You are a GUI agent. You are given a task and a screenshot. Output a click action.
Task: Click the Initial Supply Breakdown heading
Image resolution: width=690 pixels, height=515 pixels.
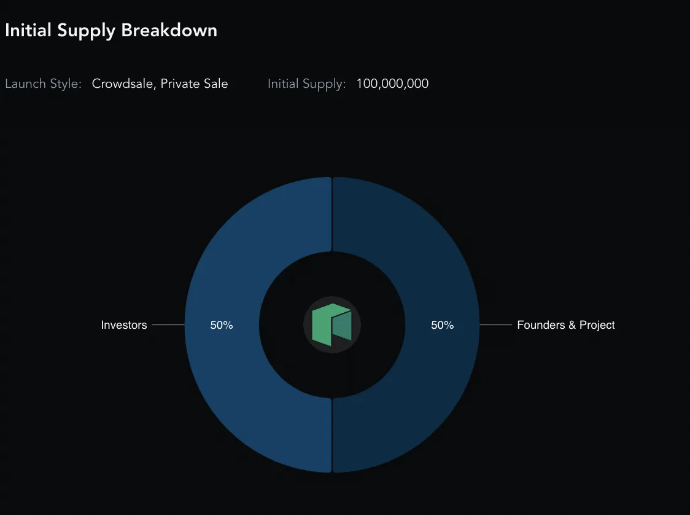coord(111,31)
